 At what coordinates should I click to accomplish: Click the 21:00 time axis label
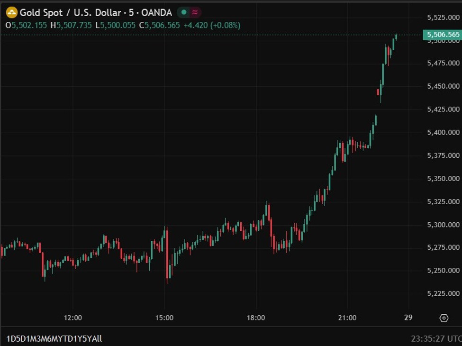click(x=347, y=318)
